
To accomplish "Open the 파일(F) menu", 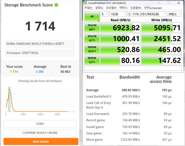I will (x=88, y=8).
